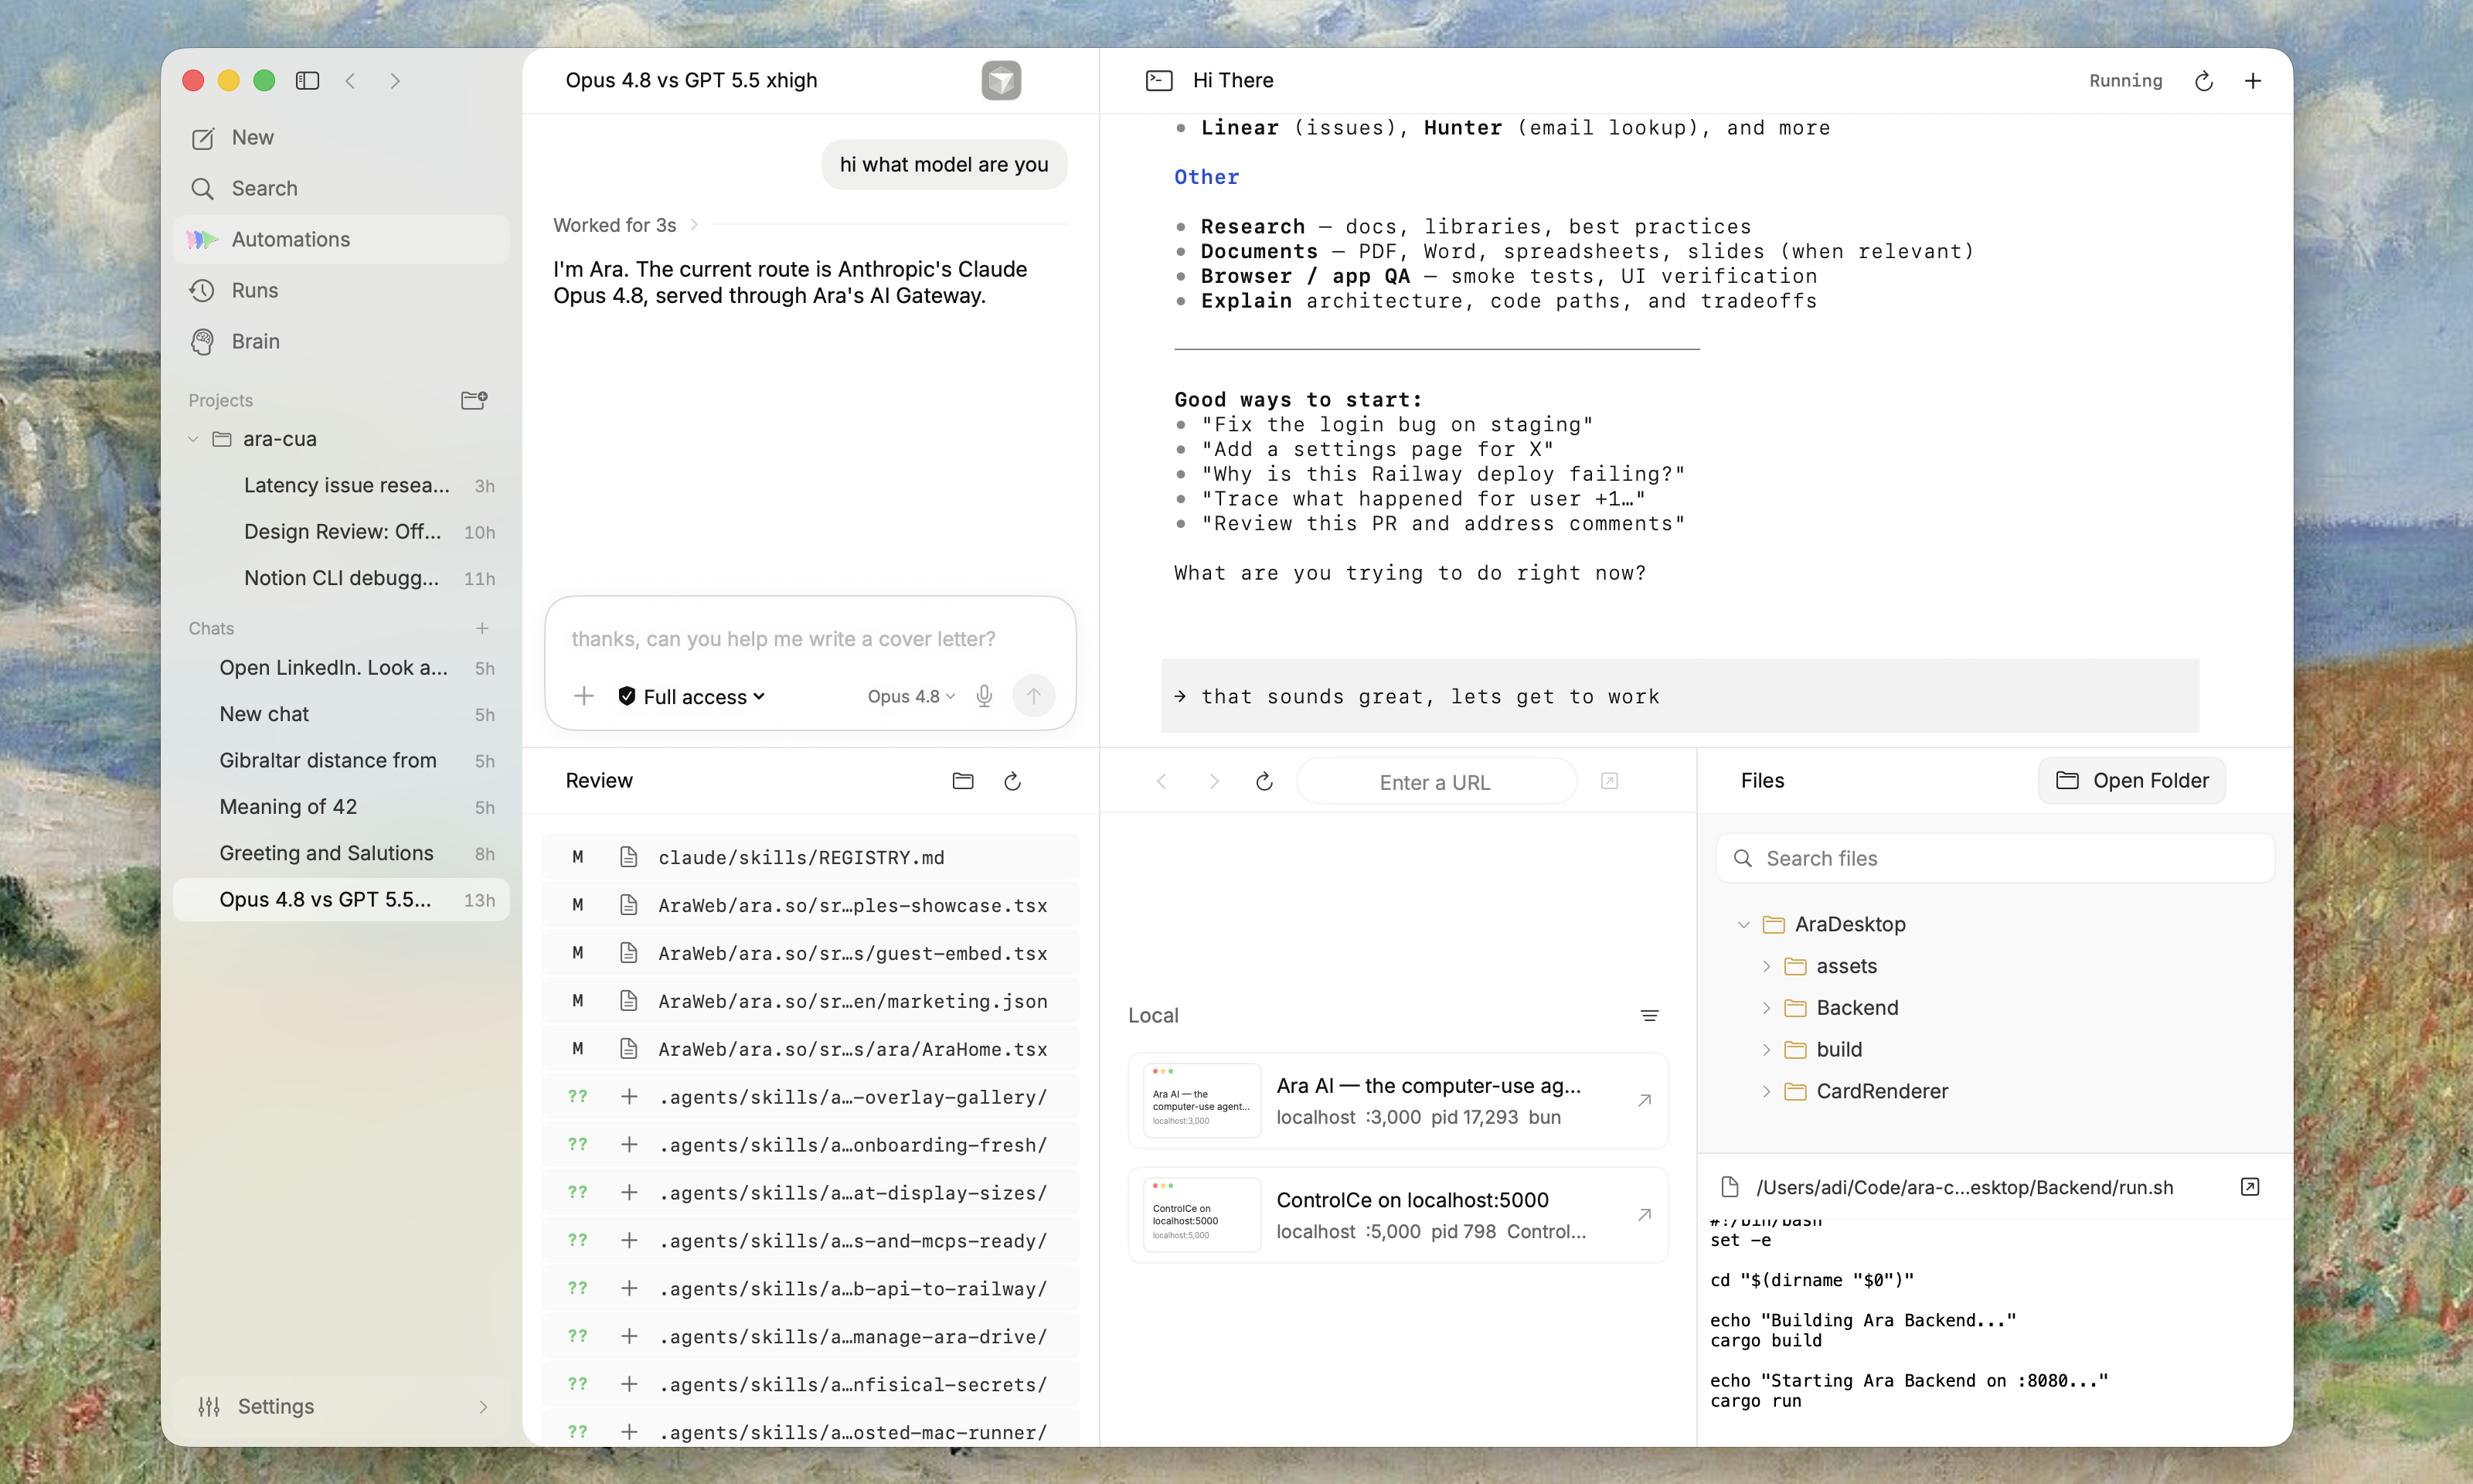Go back with the left arrow in the title bar
Viewport: 2473px width, 1484px height.
351,80
